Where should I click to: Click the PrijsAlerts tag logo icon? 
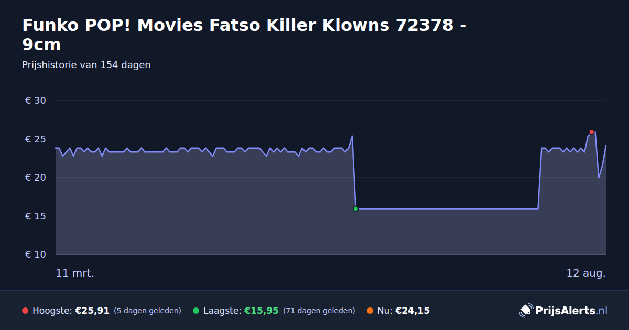[526, 311]
